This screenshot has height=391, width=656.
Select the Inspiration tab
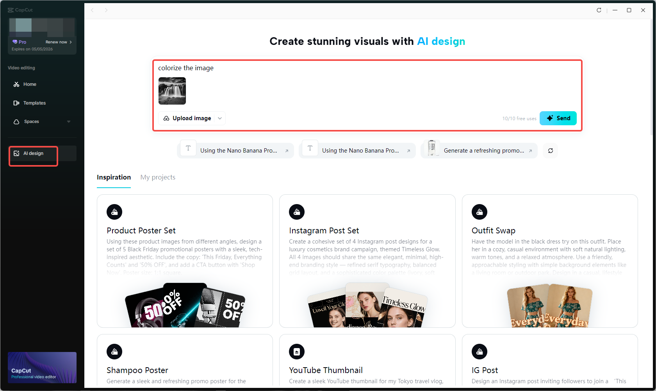pyautogui.click(x=114, y=177)
